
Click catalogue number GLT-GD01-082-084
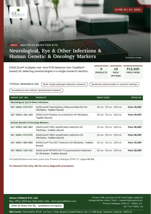22,143
